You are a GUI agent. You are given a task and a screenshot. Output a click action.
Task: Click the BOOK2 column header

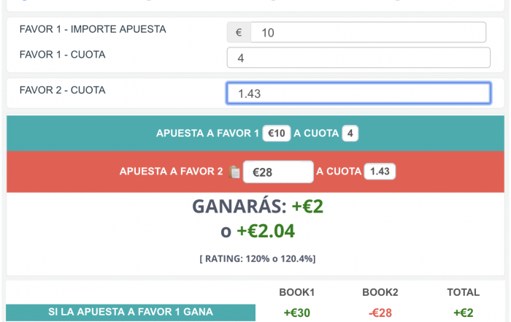tap(380, 292)
